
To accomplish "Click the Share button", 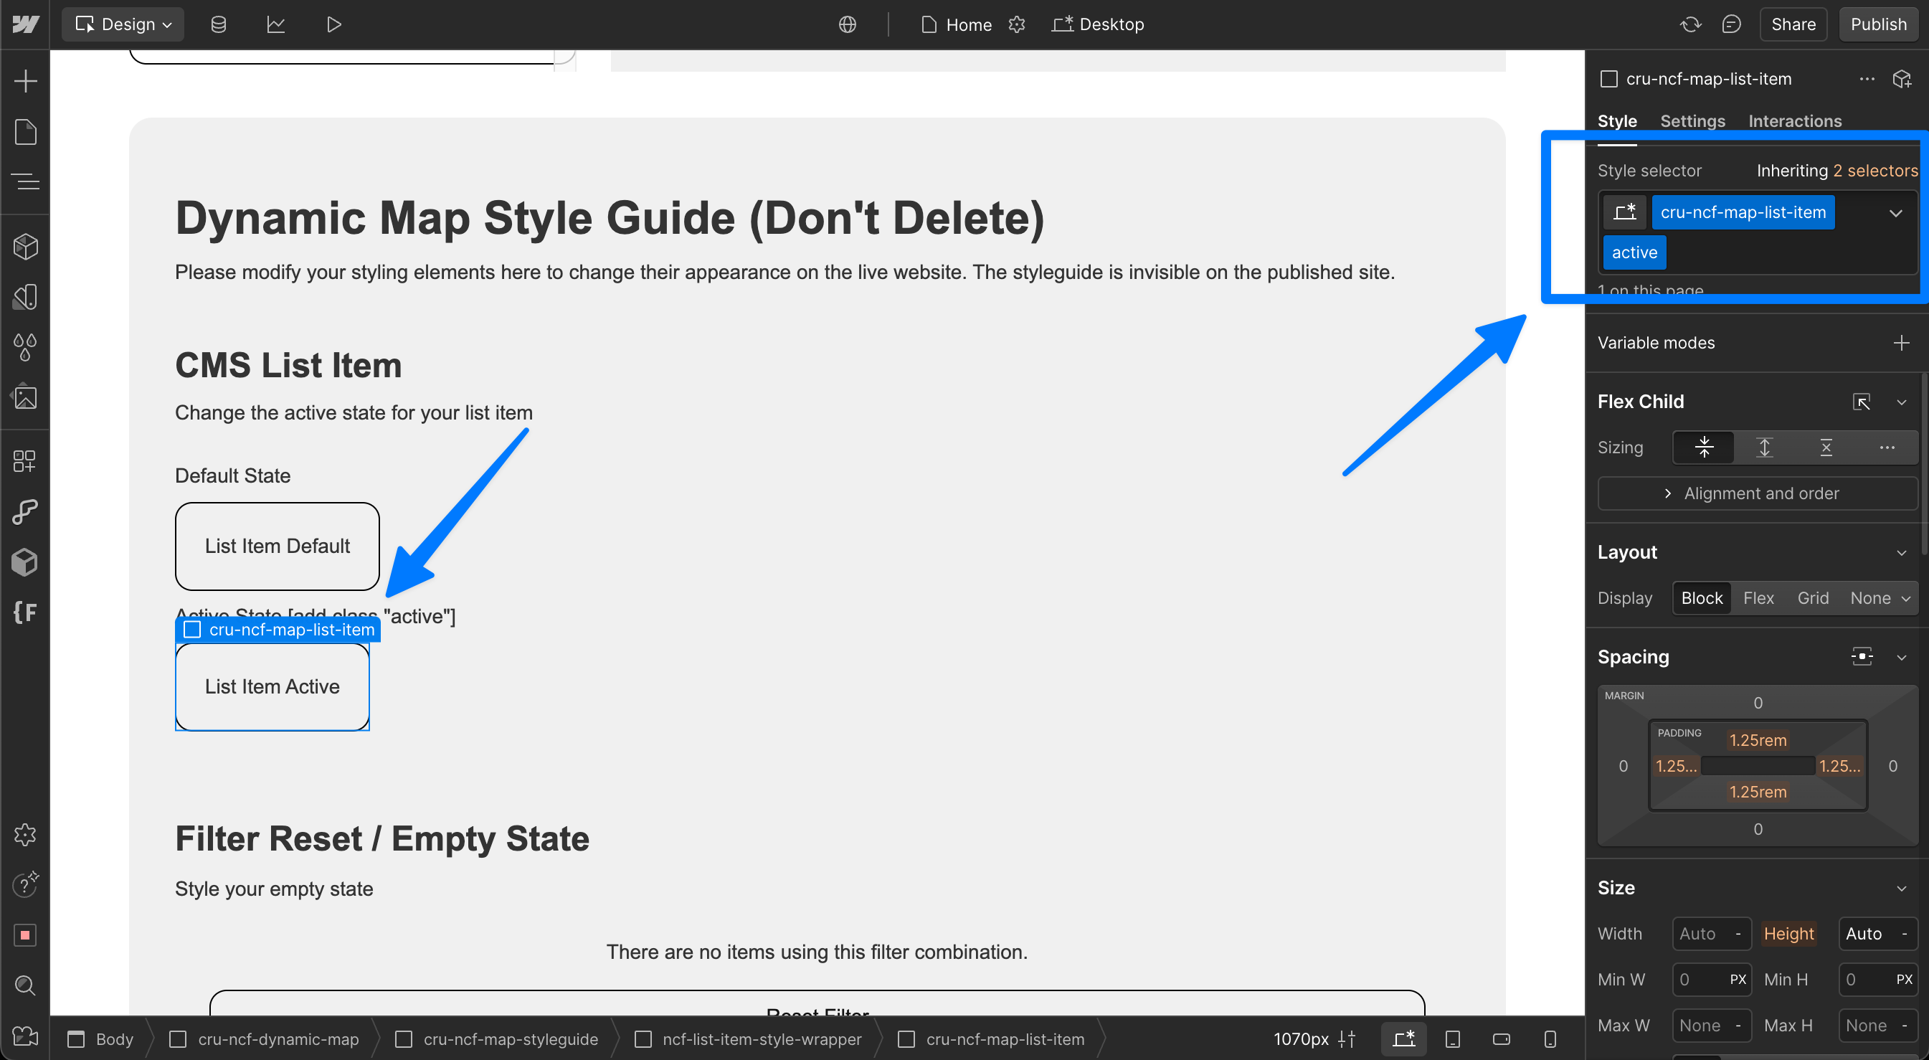I will (1793, 24).
